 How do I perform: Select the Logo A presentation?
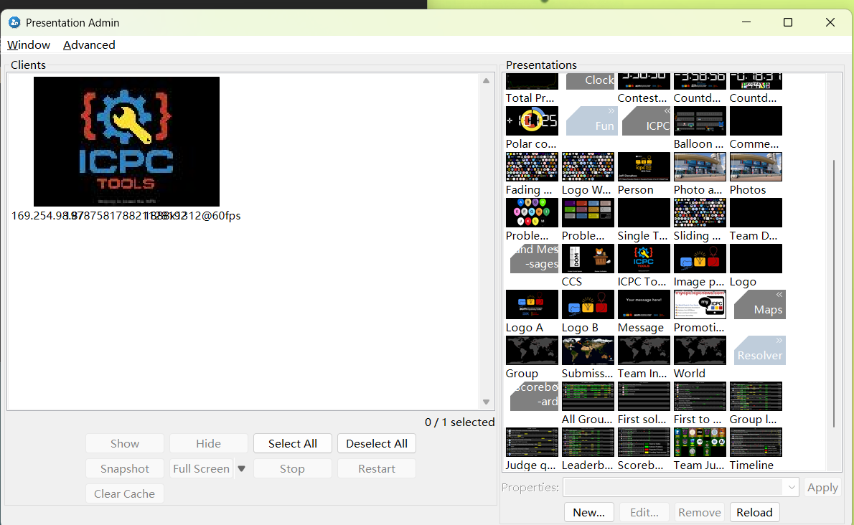coord(532,305)
